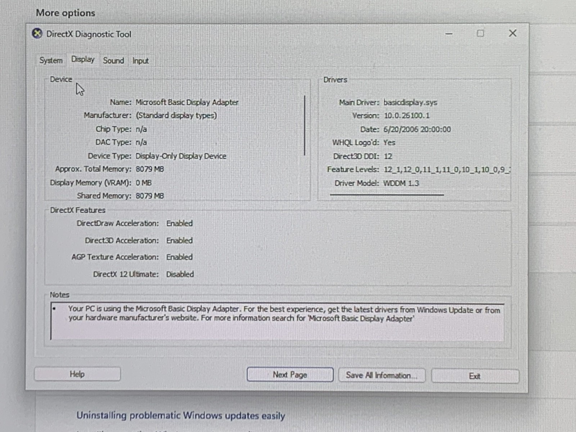Screen dimensions: 576x432
Task: Click the DAC Type 'n/a' value
Action: pos(141,143)
